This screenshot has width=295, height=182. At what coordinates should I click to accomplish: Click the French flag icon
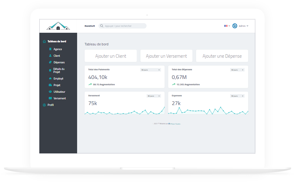(x=226, y=26)
